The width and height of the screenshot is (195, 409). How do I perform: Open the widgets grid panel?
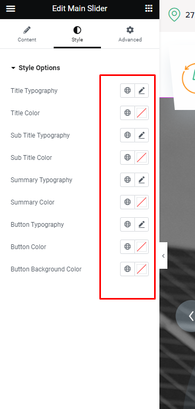(149, 8)
